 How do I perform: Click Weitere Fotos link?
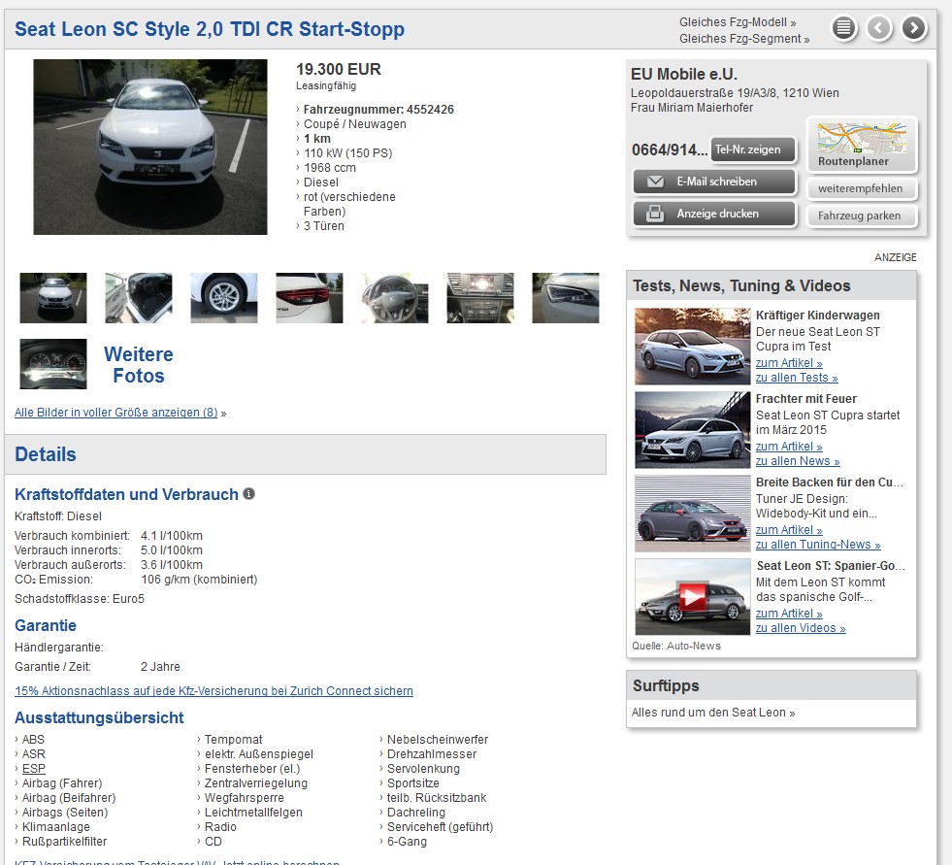click(x=139, y=364)
